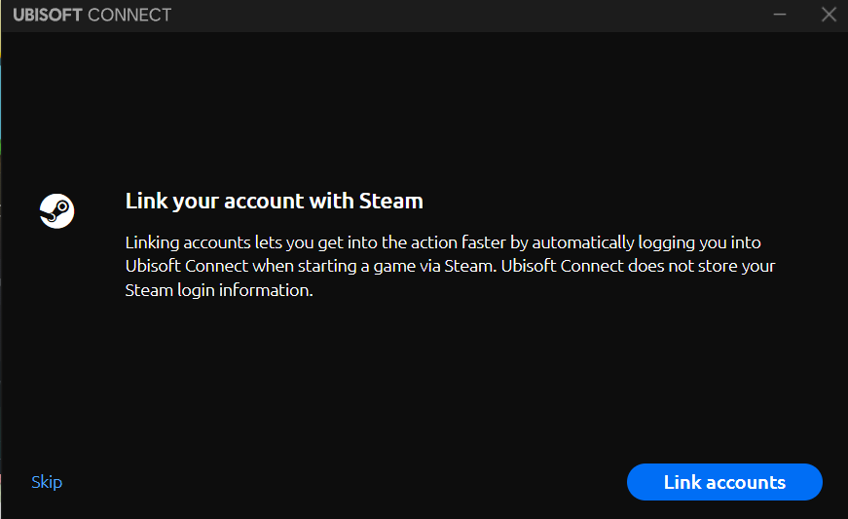This screenshot has height=519, width=848.
Task: Close the Ubisoft Connect window
Action: [829, 15]
